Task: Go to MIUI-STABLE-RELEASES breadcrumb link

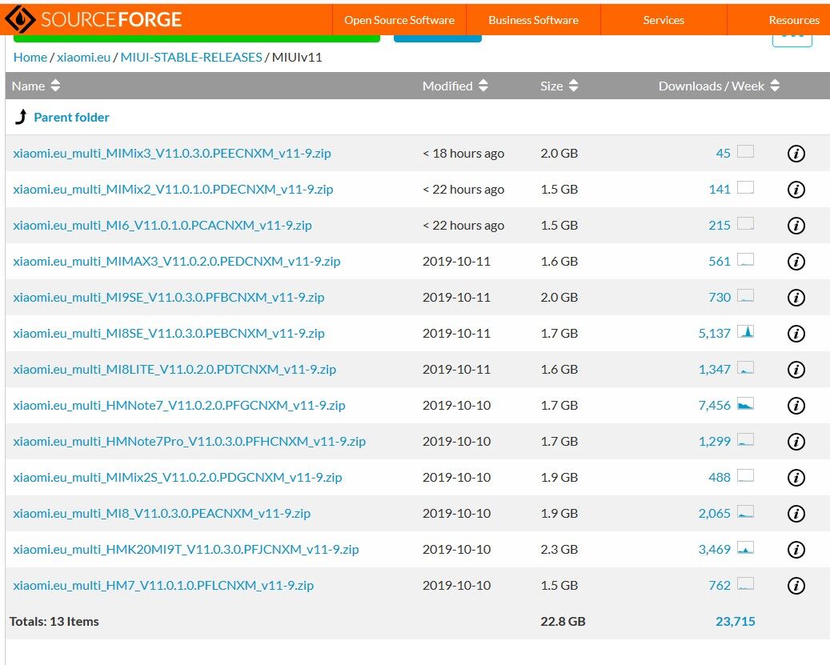Action: click(x=191, y=57)
